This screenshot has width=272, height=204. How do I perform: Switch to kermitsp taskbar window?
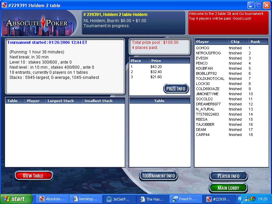tap(86, 199)
